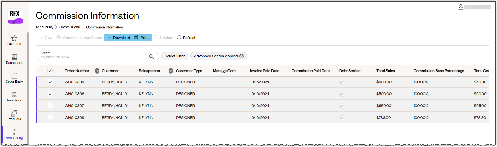Viewport: 497px width, 147px height.
Task: Open the Select Filter dropdown
Action: tap(175, 56)
